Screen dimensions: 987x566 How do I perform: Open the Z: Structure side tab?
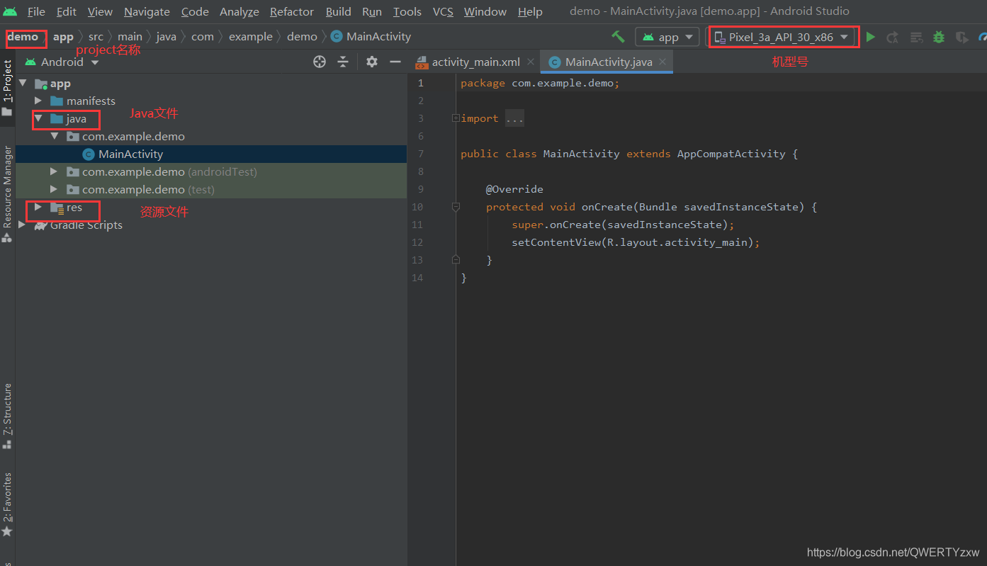tap(7, 416)
